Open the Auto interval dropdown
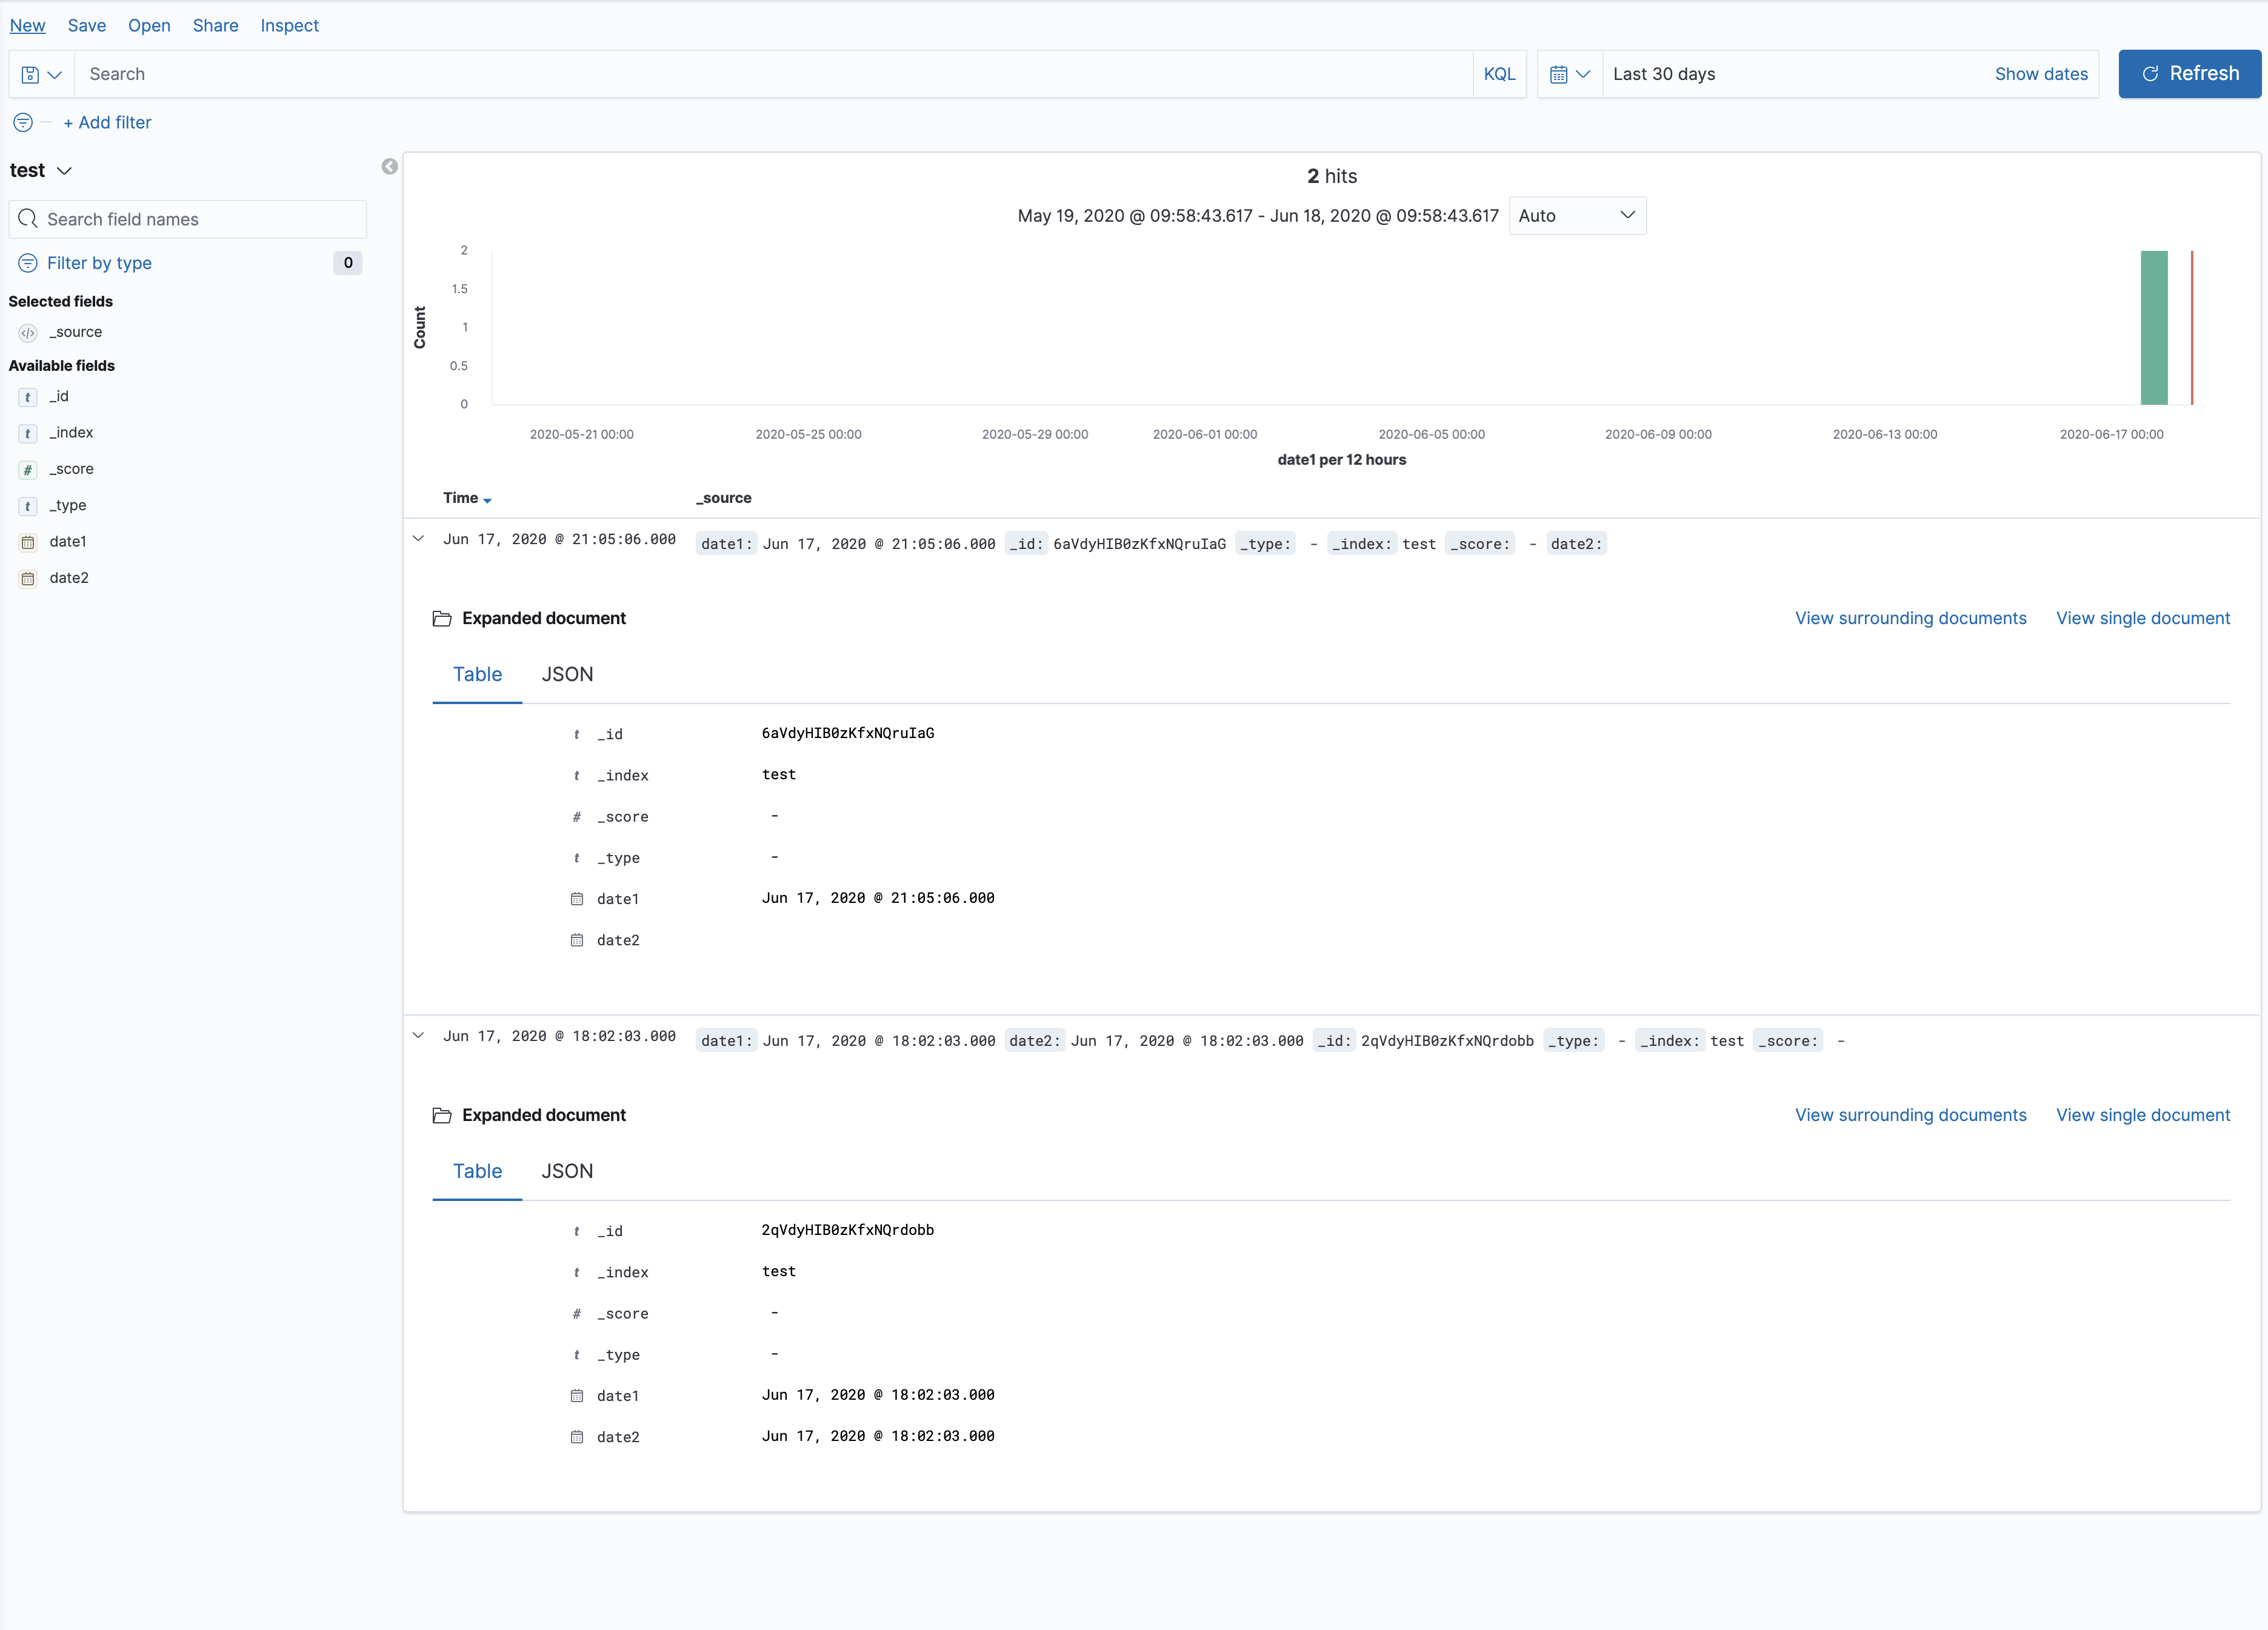The image size is (2268, 1630). click(1576, 216)
